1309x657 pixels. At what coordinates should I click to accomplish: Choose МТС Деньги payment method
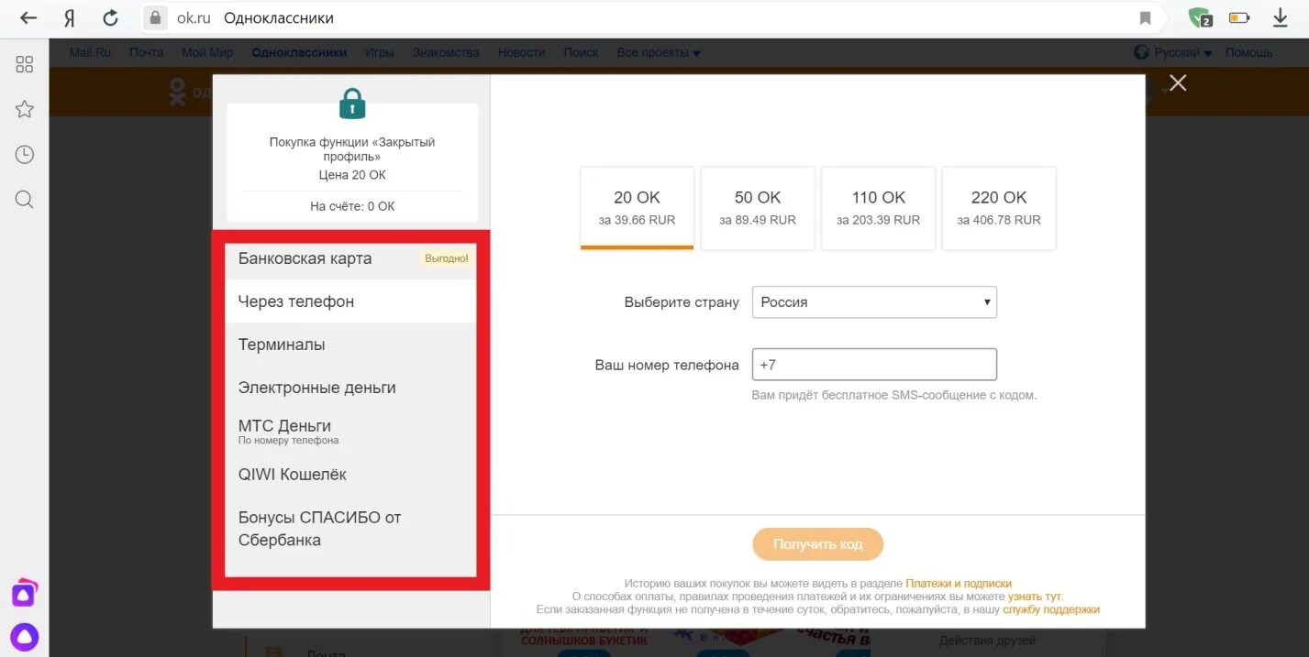[350, 432]
